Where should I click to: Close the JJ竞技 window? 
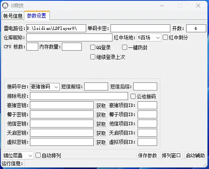click(198, 6)
